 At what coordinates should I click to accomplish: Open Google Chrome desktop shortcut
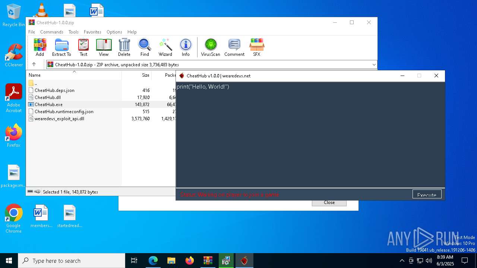(13, 218)
